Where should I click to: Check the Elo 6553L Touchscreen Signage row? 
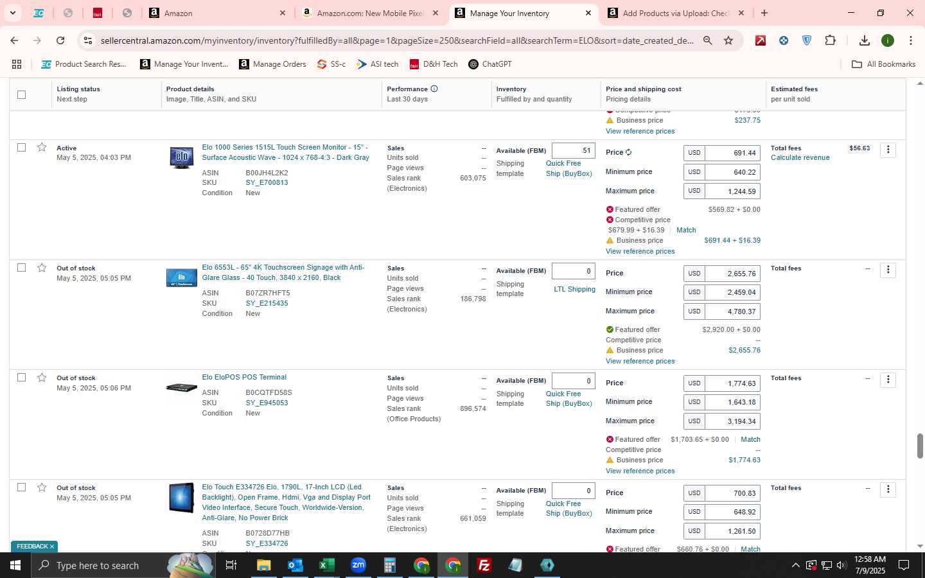click(x=21, y=268)
